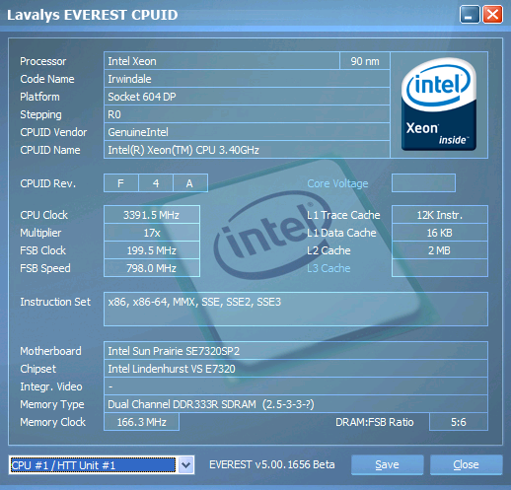Viewport: 511px width, 490px height.
Task: Click the Processor label
Action: (43, 61)
